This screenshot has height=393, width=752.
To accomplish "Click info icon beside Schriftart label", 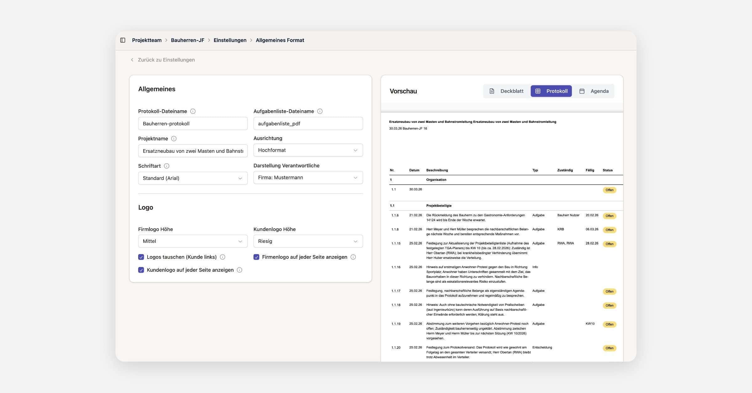I will click(167, 166).
